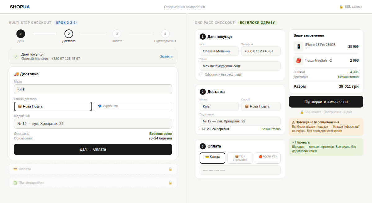Click the package icon on Нова Пошта button

(20, 106)
